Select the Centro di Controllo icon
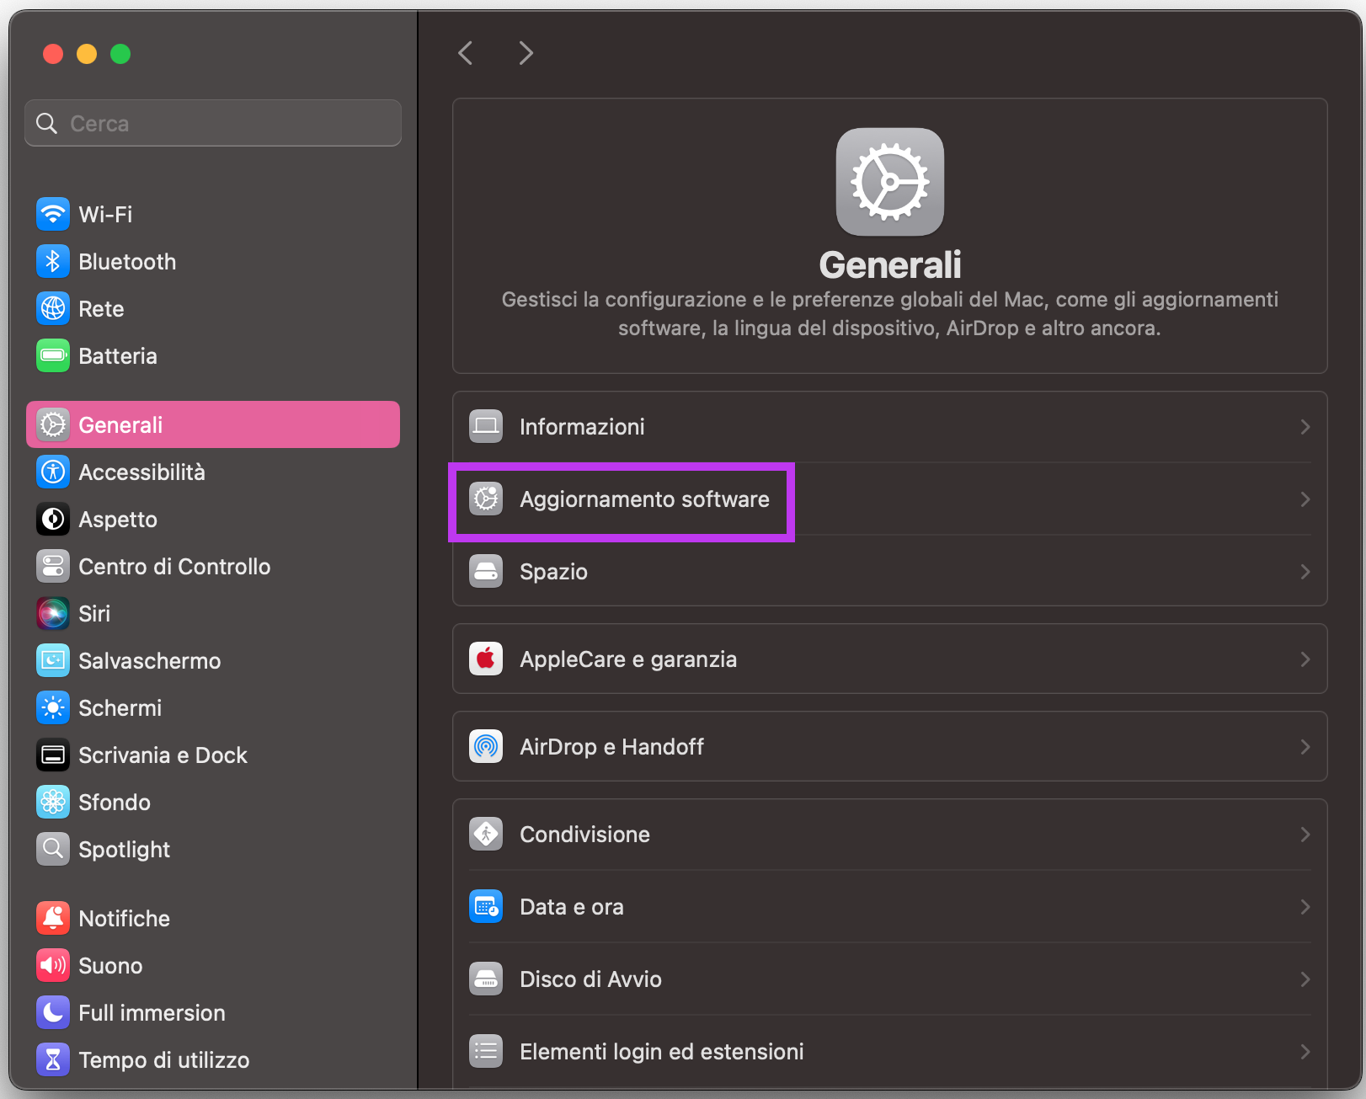The width and height of the screenshot is (1366, 1099). click(52, 566)
